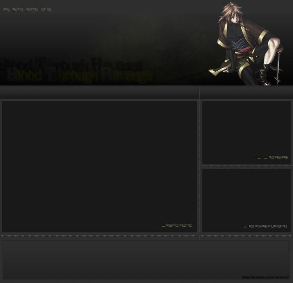Open the Explore navigation link
This screenshot has width=293, height=283.
[x=46, y=9]
